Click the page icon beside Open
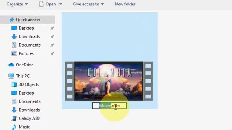Viewport: 232px width, 130px height. [x=41, y=4]
